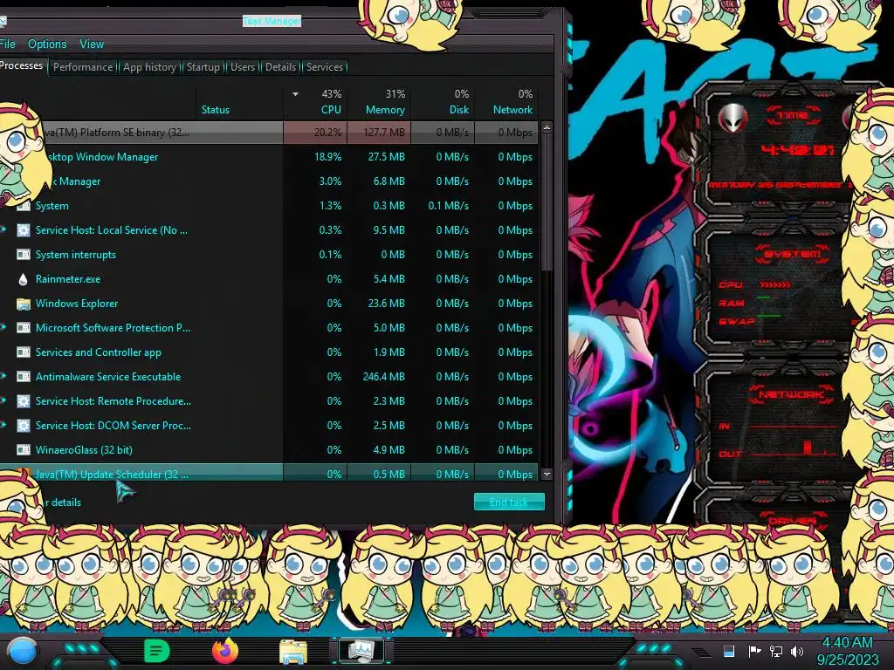Click the volume speaker tray icon

[797, 651]
